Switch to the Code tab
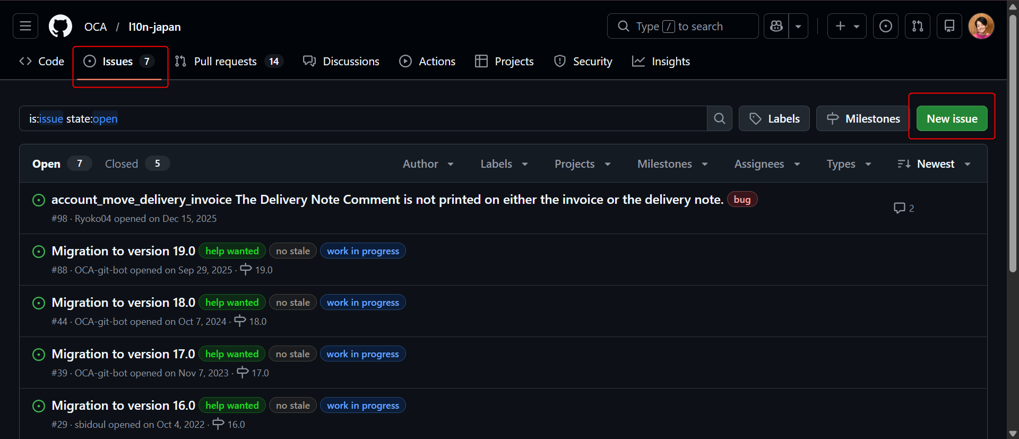The height and width of the screenshot is (439, 1019). (42, 62)
